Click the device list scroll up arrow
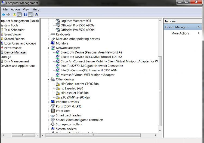The width and height of the screenshot is (204, 143). coord(160,21)
